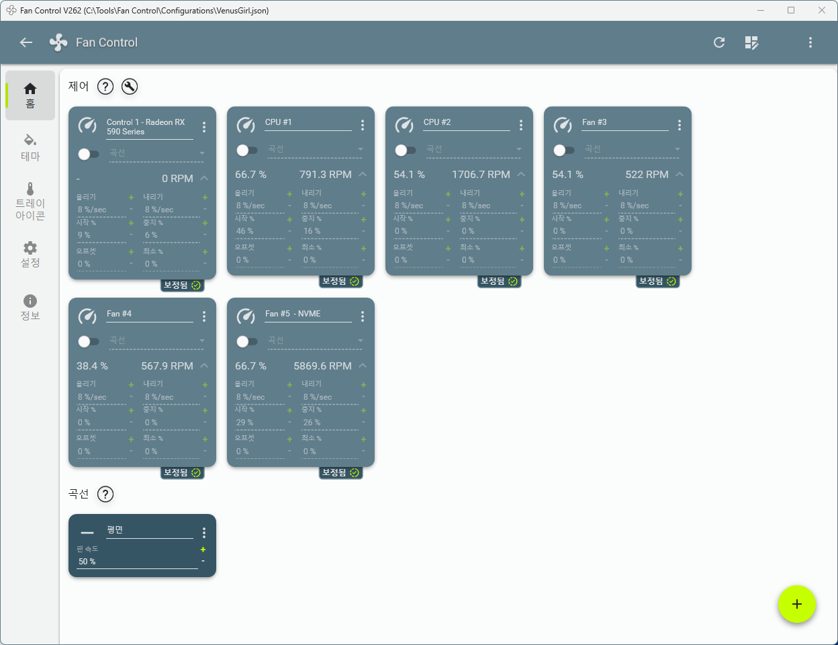Enable the Fan #5 - NVME control toggle
This screenshot has height=645, width=838.
(x=246, y=342)
